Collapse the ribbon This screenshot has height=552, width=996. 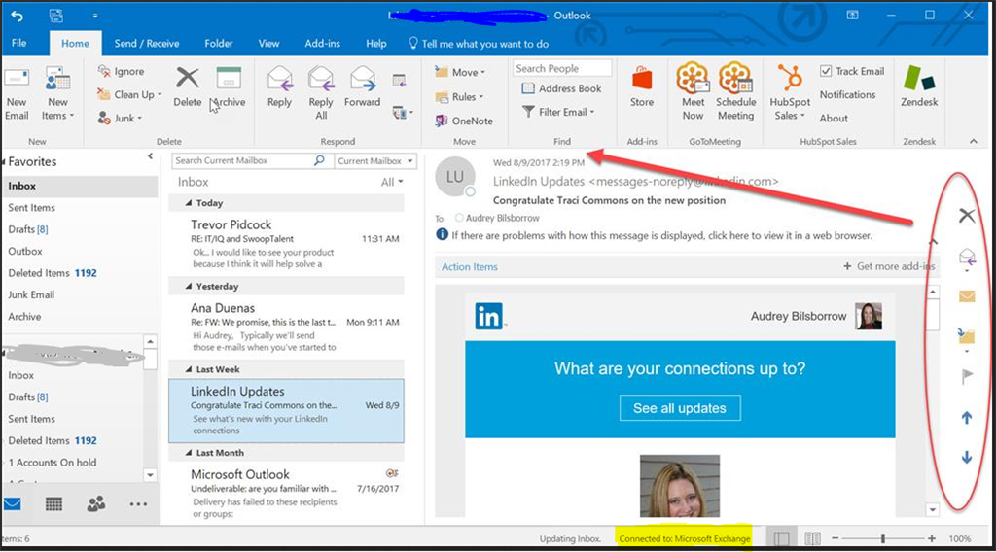[973, 141]
